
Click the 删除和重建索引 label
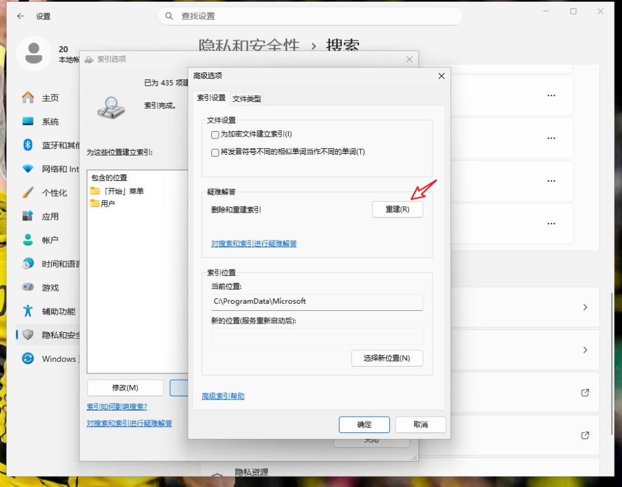click(x=236, y=209)
